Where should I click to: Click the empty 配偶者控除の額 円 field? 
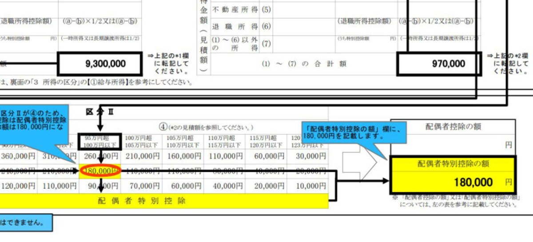(453, 145)
